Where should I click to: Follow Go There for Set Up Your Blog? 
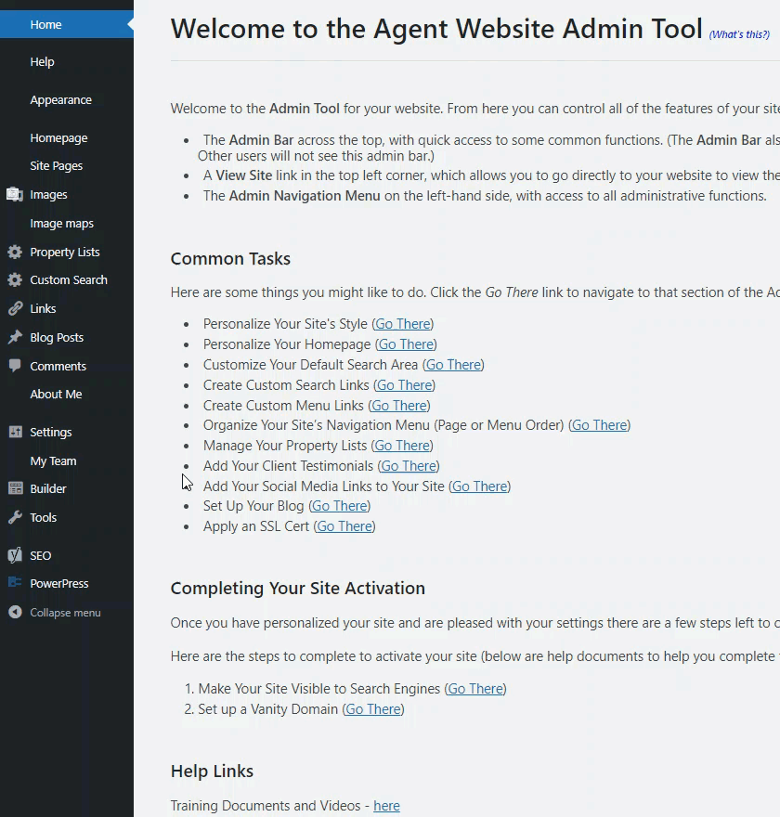(339, 506)
